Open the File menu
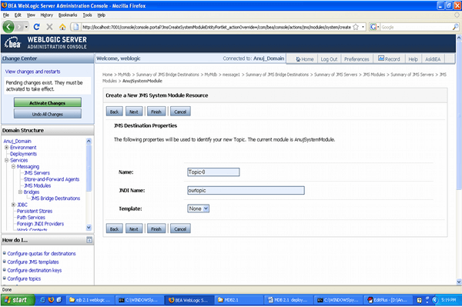The height and width of the screenshot is (307, 462). [6, 15]
